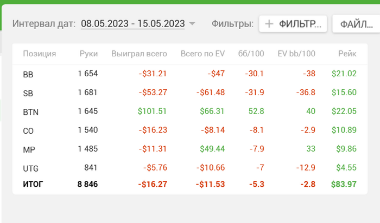Select the CO position row

[28, 130]
